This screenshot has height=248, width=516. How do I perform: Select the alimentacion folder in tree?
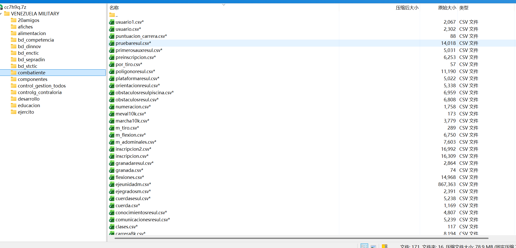pos(32,33)
